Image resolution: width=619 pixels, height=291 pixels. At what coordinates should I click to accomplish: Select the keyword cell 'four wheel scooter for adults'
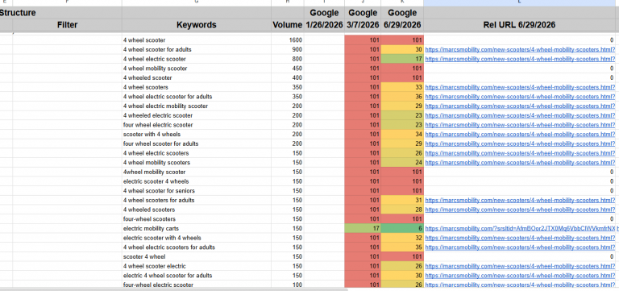tap(196, 143)
